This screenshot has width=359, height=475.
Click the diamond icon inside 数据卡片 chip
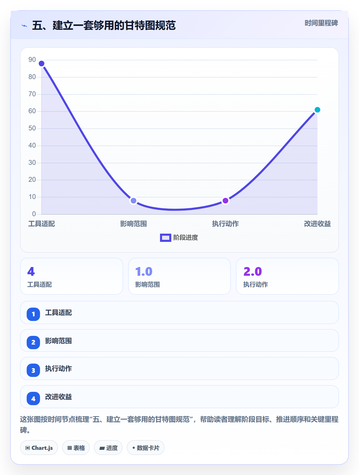click(x=134, y=448)
